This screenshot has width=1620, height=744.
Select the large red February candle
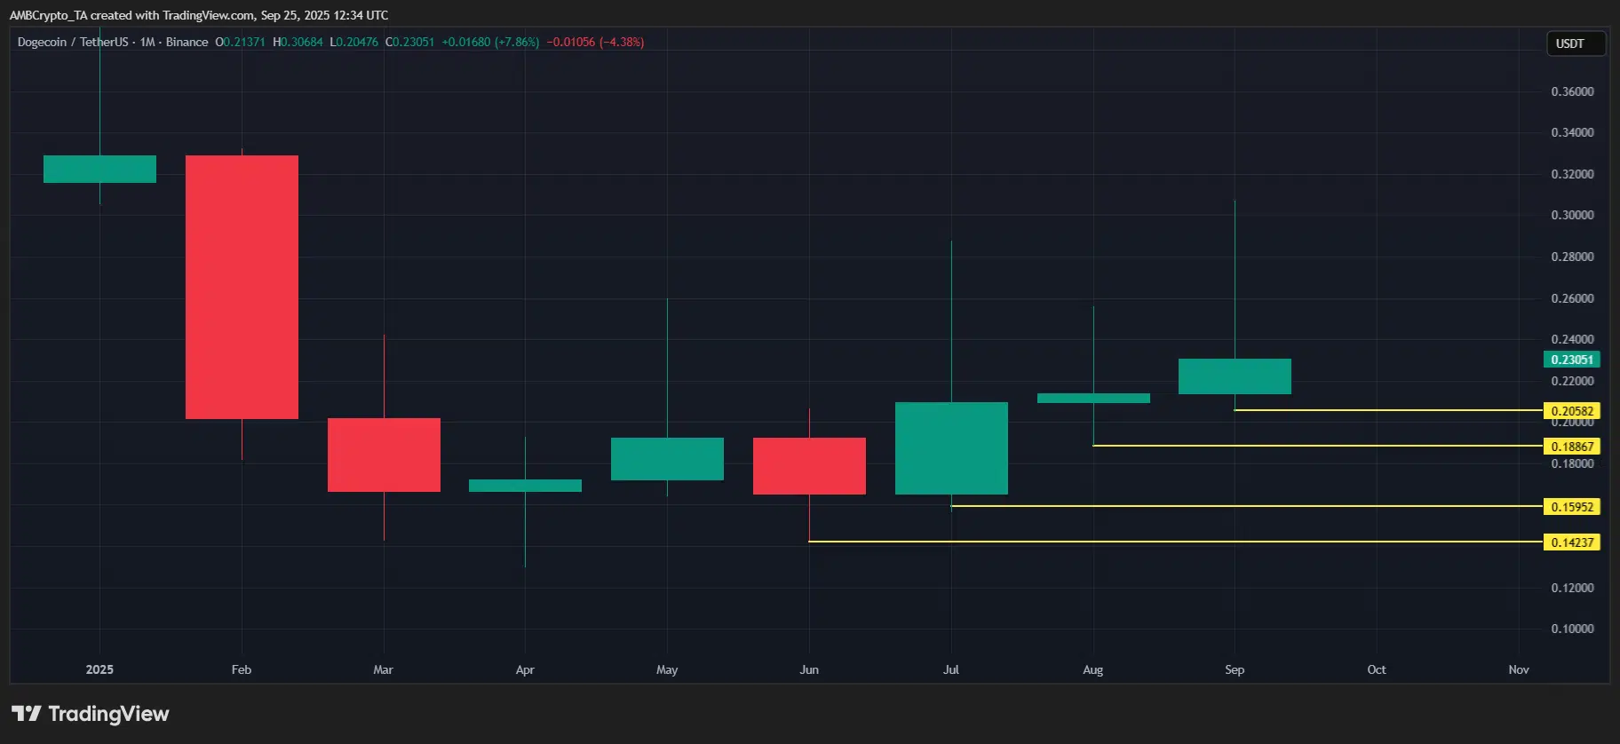click(242, 287)
